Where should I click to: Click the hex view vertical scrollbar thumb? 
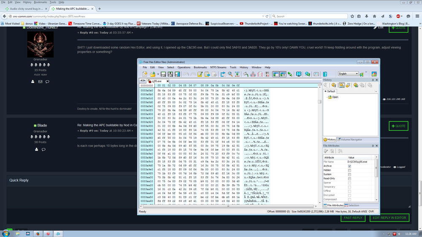pyautogui.click(x=319, y=102)
